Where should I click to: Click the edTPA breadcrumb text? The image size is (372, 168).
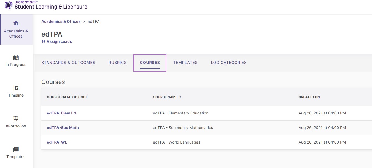click(94, 21)
